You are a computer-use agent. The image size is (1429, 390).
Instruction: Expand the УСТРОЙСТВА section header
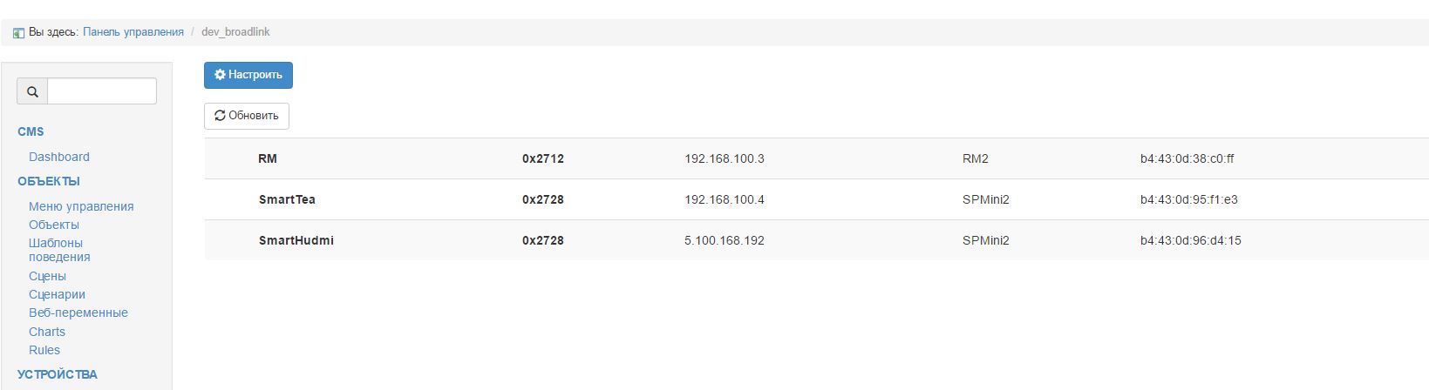click(58, 374)
